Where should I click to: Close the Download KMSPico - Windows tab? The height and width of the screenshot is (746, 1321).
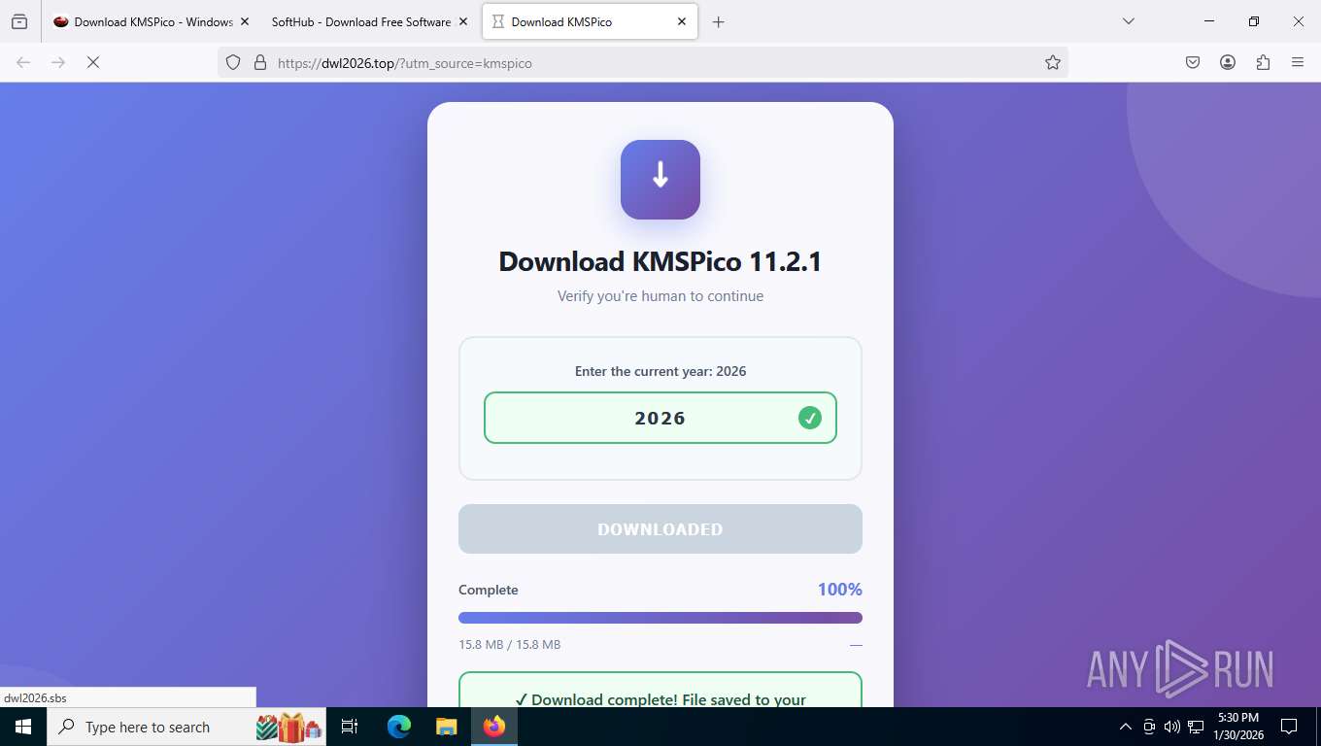(x=244, y=21)
